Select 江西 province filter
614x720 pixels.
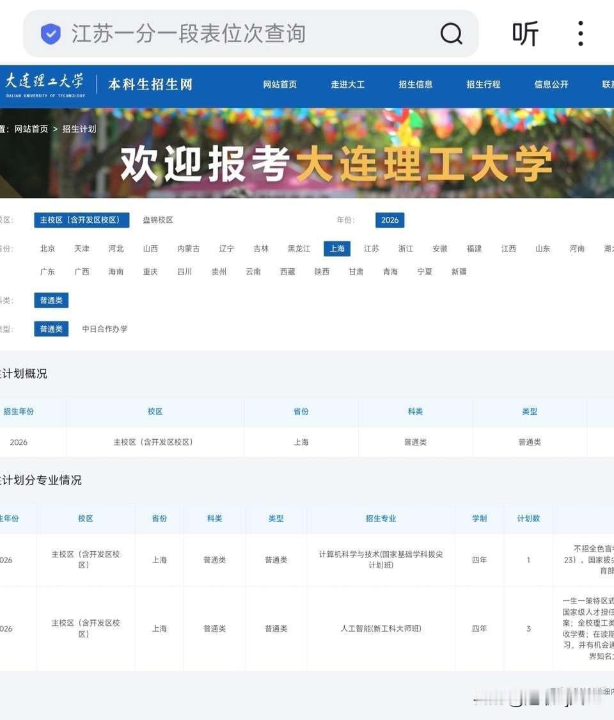(x=508, y=248)
